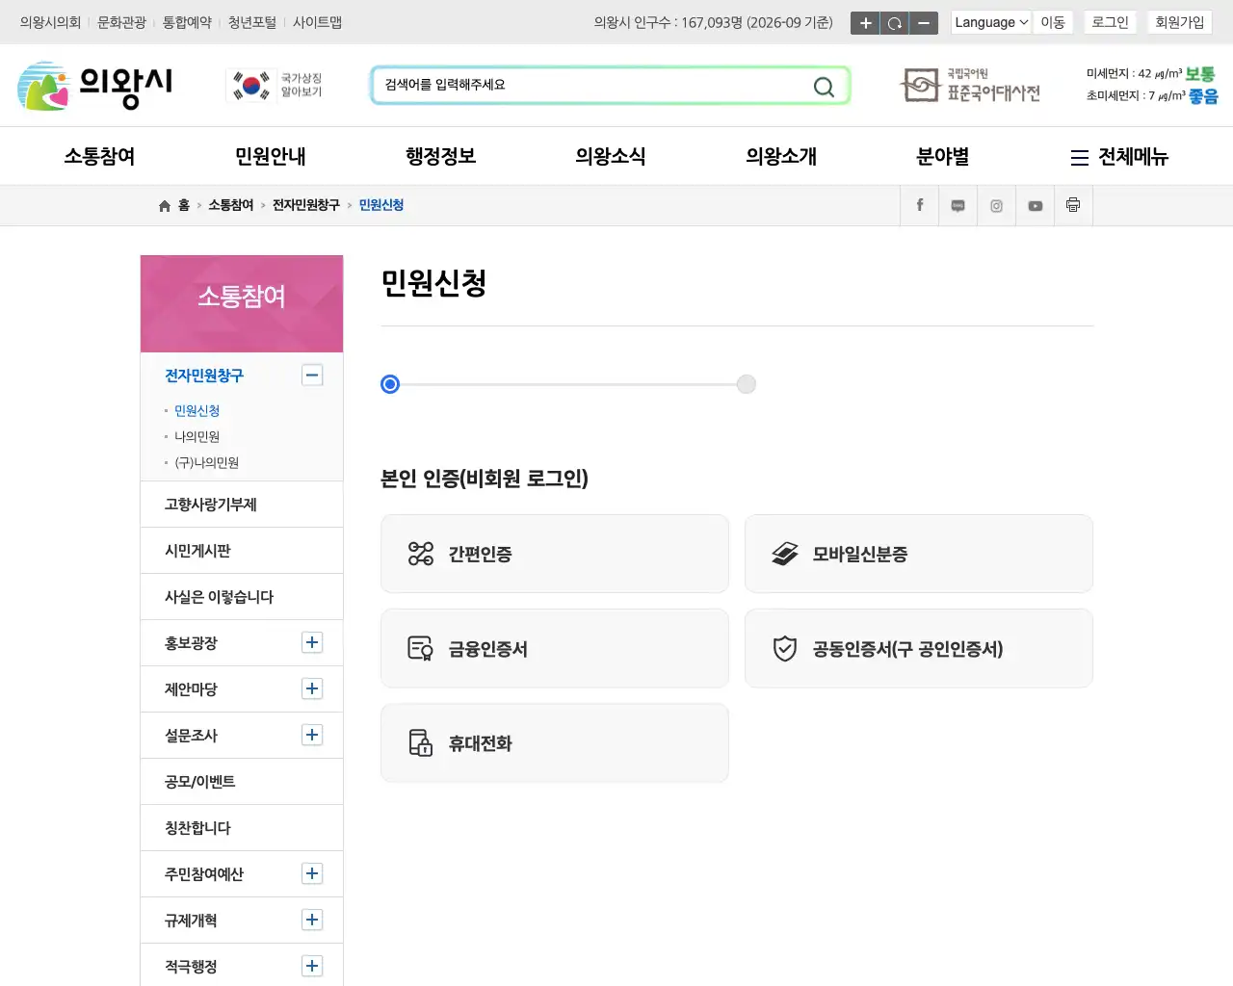Open the 분야별 main menu
This screenshot has width=1233, height=986.
[943, 156]
